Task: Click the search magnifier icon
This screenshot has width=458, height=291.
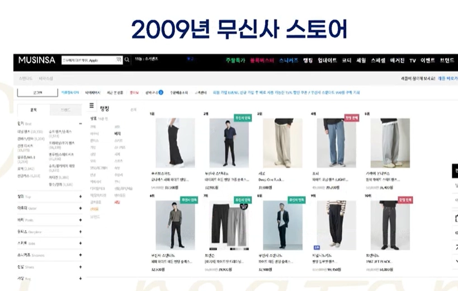Action: (x=127, y=60)
